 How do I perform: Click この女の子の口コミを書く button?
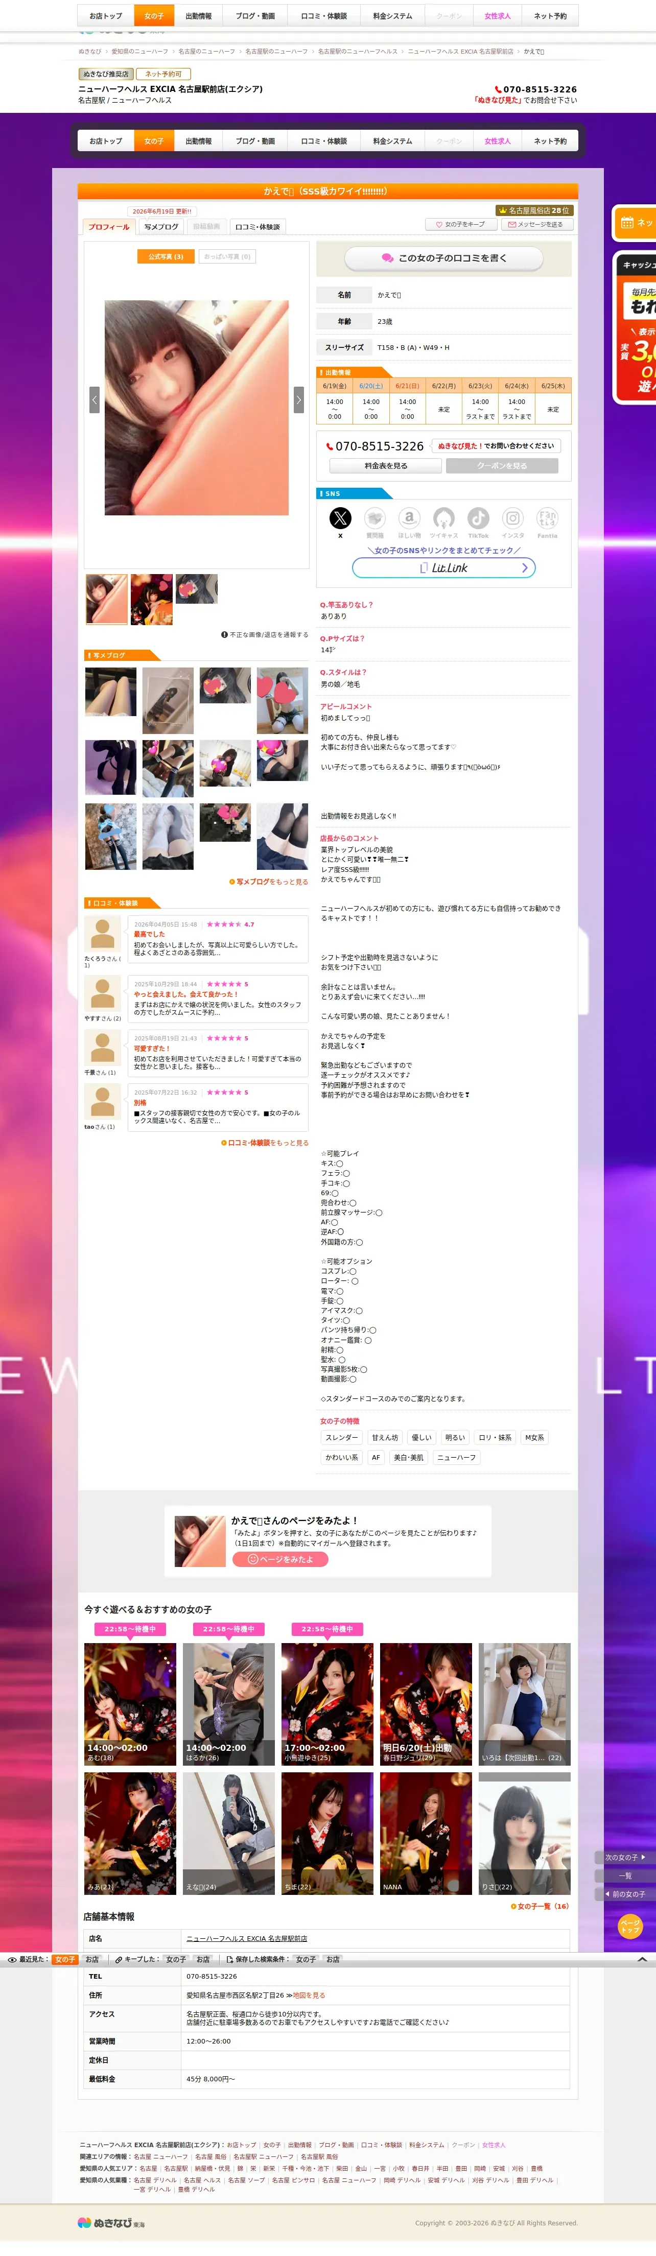(x=444, y=258)
